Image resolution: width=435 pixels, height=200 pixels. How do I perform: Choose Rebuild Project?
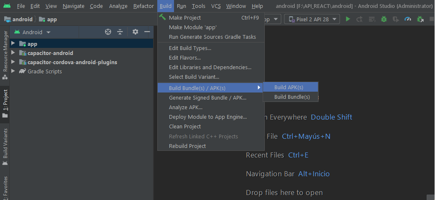[211, 146]
